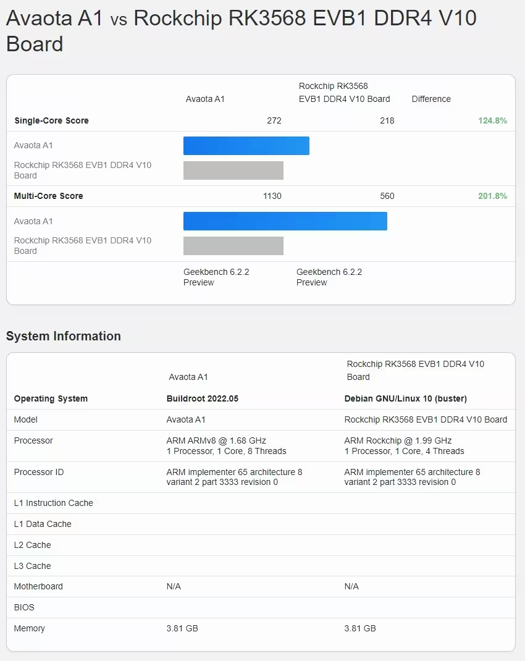525x661 pixels.
Task: Select the blue Multi-Core bar for Avaota A1
Action: [x=285, y=221]
